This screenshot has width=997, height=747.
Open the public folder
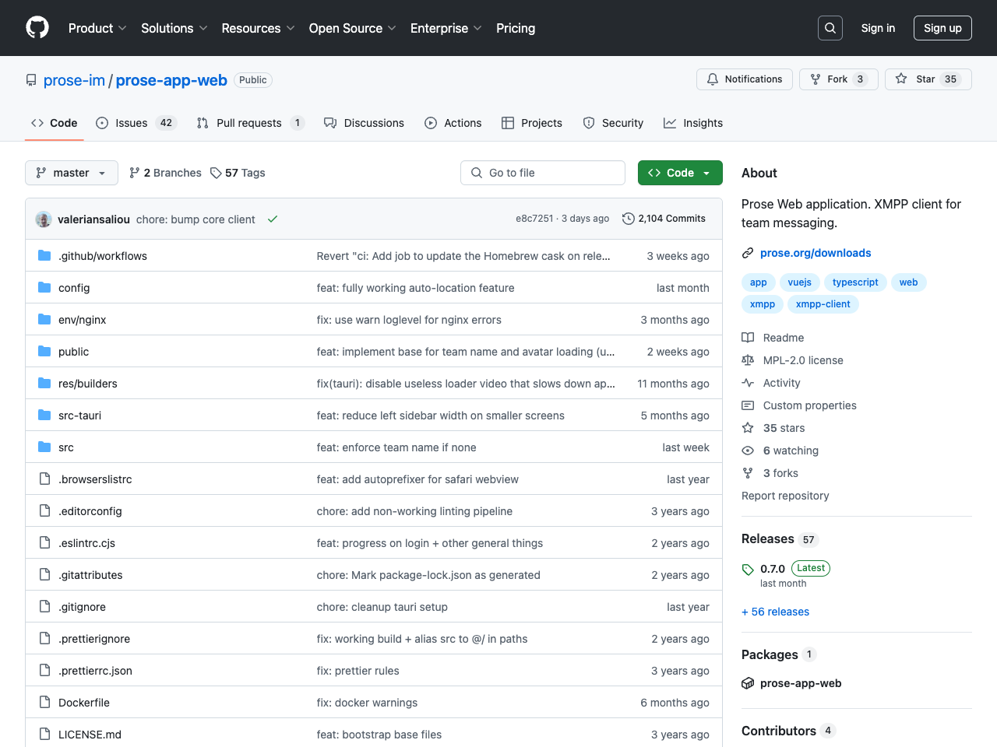pos(73,352)
